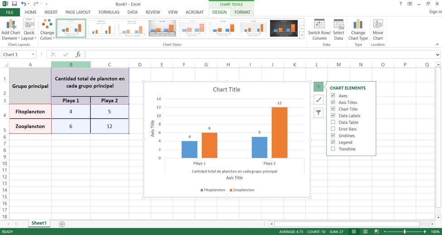Select the gray gradient chart style thumbnail
The width and height of the screenshot is (442, 235).
(x=162, y=28)
